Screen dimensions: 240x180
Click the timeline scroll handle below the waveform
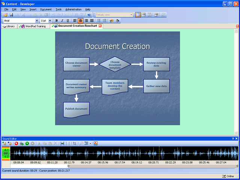pos(68,166)
